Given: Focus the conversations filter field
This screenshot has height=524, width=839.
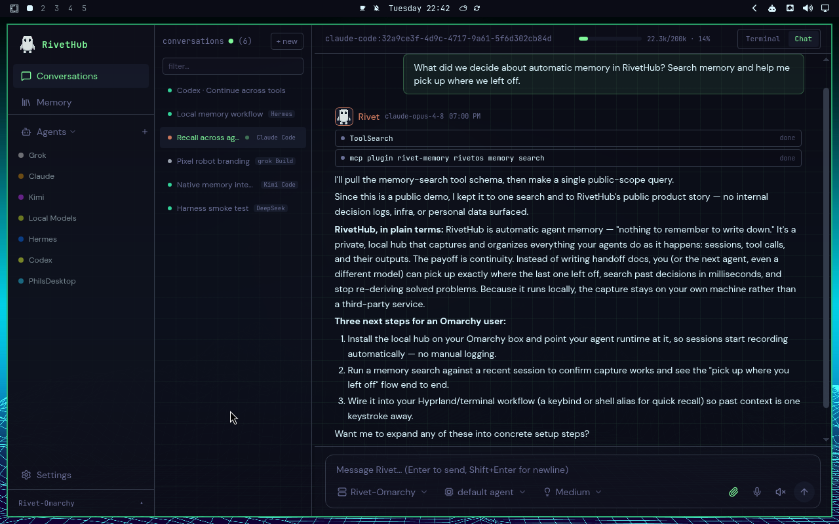Looking at the screenshot, I should 233,66.
